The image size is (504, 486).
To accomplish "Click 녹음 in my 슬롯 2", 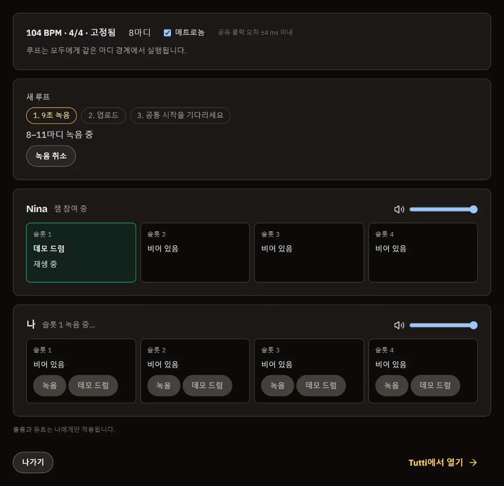I will tap(164, 386).
